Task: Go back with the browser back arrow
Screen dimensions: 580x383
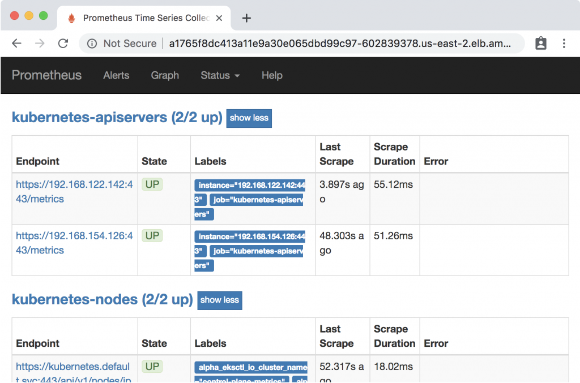Action: 16,44
